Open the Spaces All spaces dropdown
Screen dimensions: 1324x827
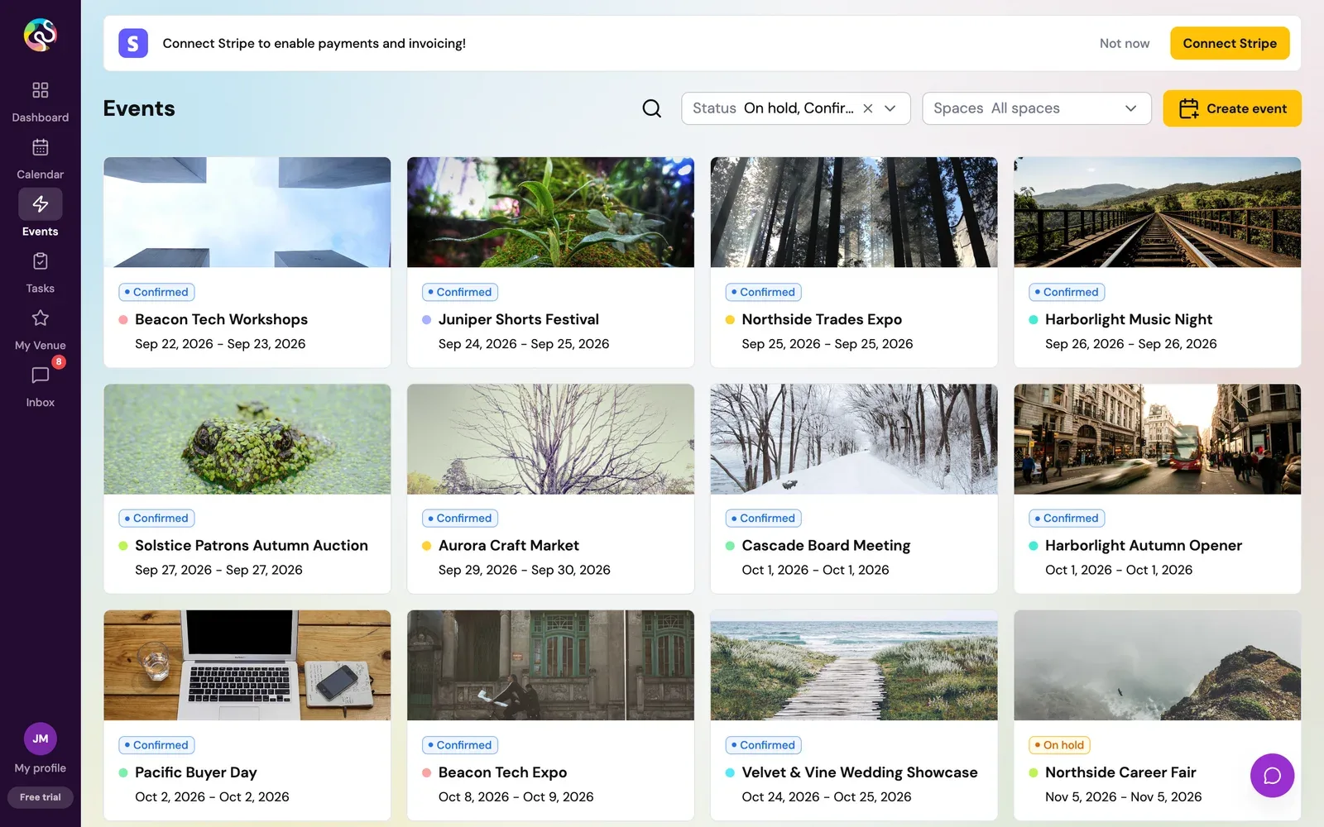point(1037,108)
